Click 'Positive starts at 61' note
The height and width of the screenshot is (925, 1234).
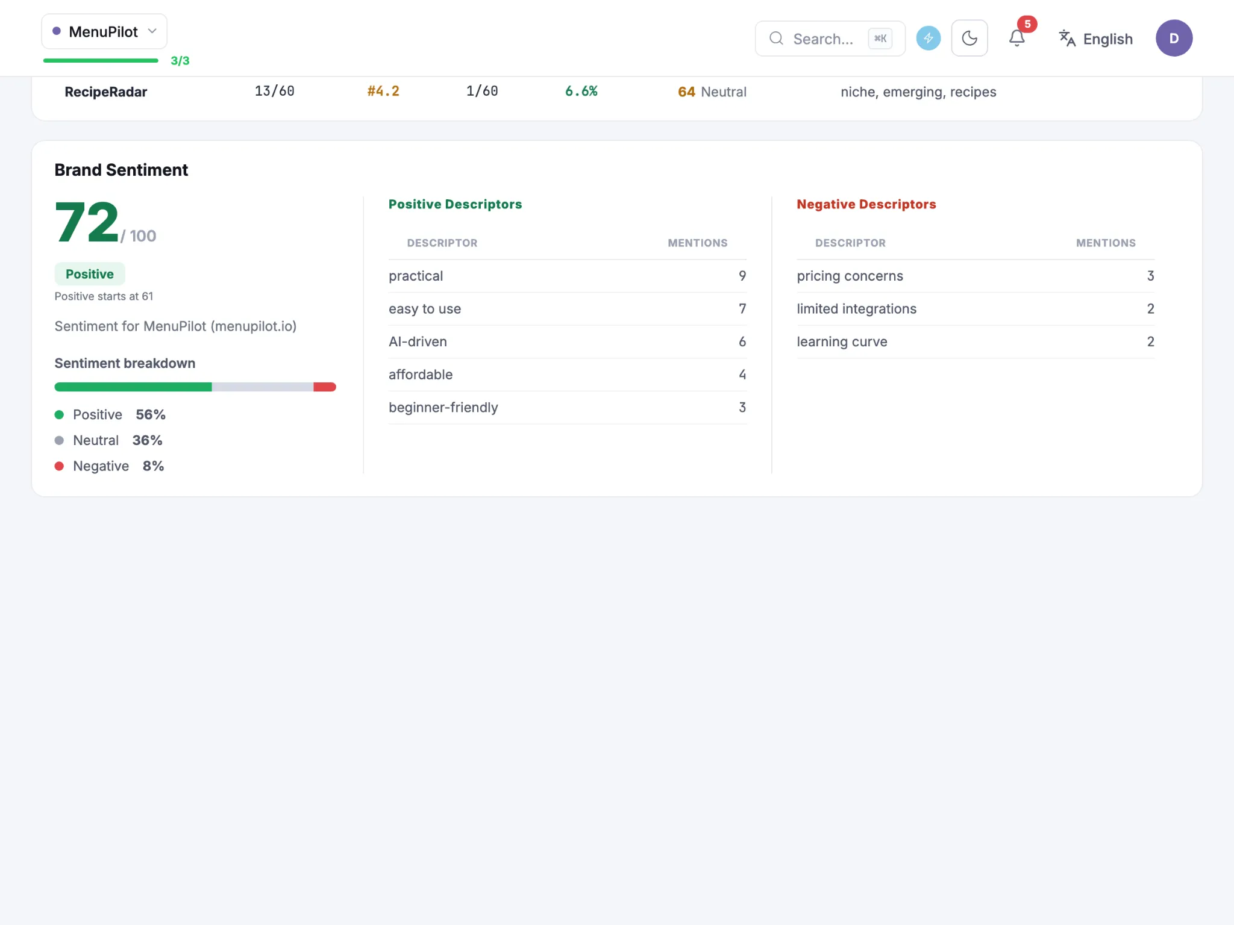[104, 296]
